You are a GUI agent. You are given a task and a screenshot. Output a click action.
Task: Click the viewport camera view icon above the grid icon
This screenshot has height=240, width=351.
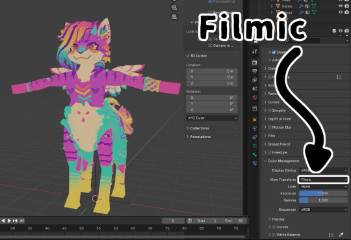pyautogui.click(x=174, y=8)
